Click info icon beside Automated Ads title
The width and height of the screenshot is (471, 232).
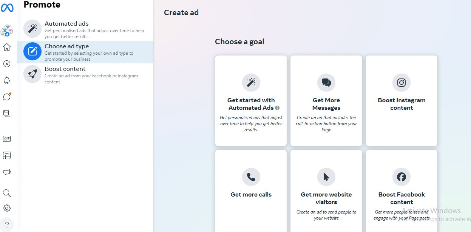(x=277, y=108)
